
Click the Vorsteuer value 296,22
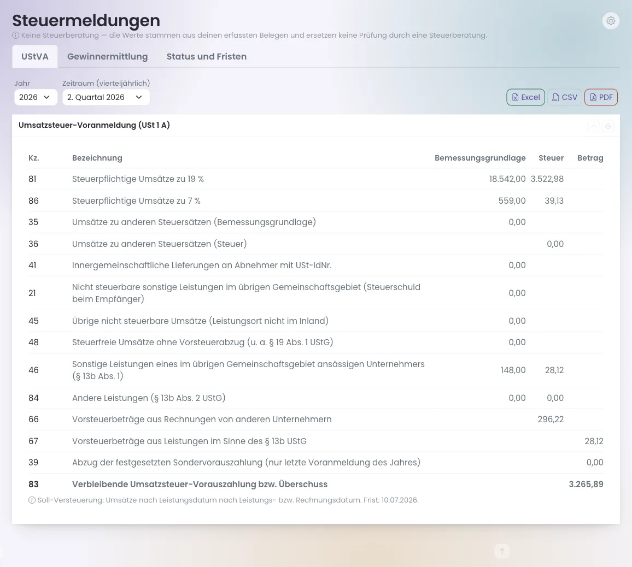(551, 420)
